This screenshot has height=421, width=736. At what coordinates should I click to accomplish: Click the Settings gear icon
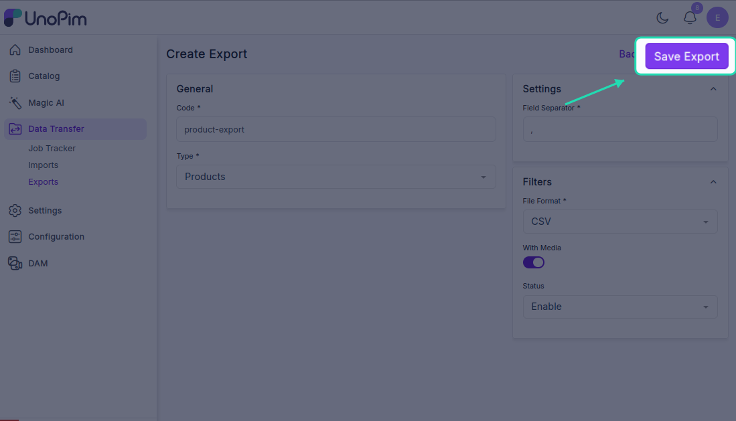click(x=15, y=210)
